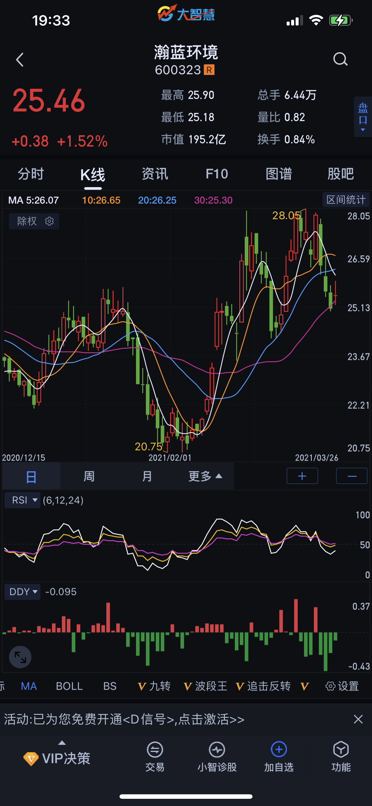The width and height of the screenshot is (372, 806).
Task: Dismiss the D信号 activity banner
Action: point(358,719)
